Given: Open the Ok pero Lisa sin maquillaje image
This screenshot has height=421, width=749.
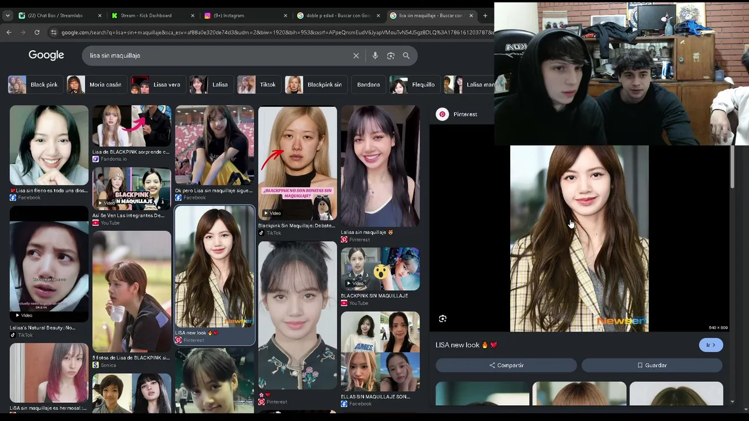Looking at the screenshot, I should pos(215,145).
